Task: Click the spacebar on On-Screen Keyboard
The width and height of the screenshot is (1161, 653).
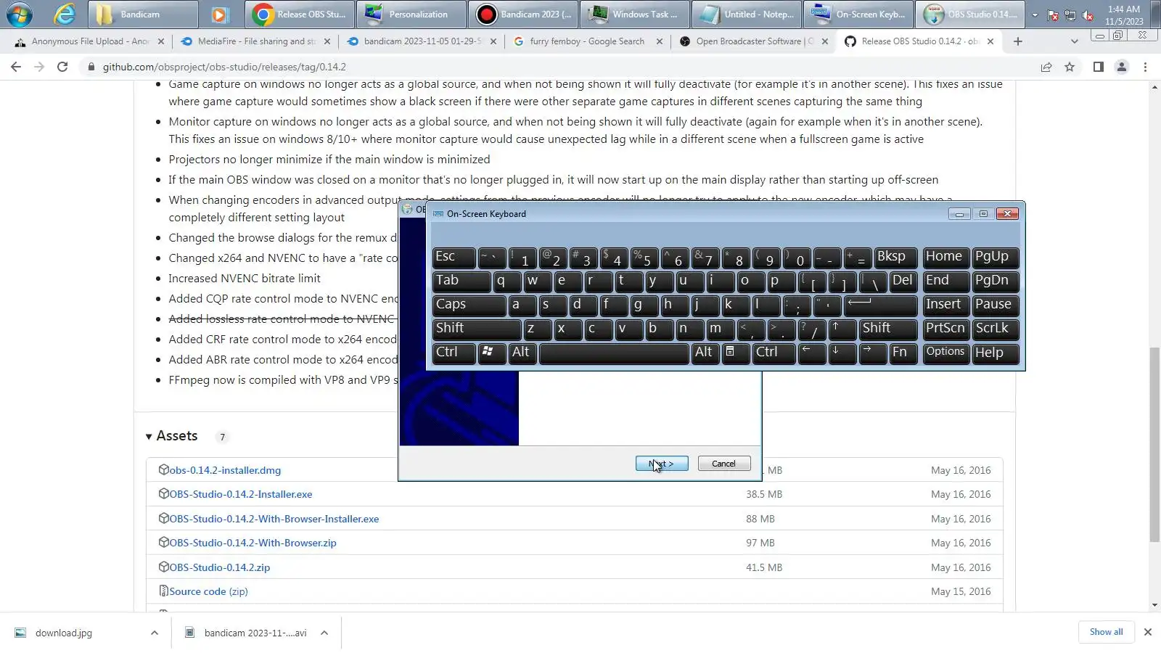Action: pos(614,353)
